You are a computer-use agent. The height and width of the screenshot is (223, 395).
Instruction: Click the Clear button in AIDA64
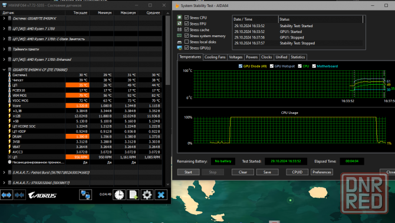pos(242,172)
